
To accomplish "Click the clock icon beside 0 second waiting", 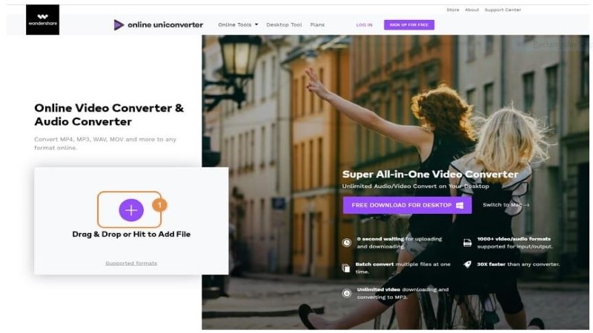I will point(346,243).
